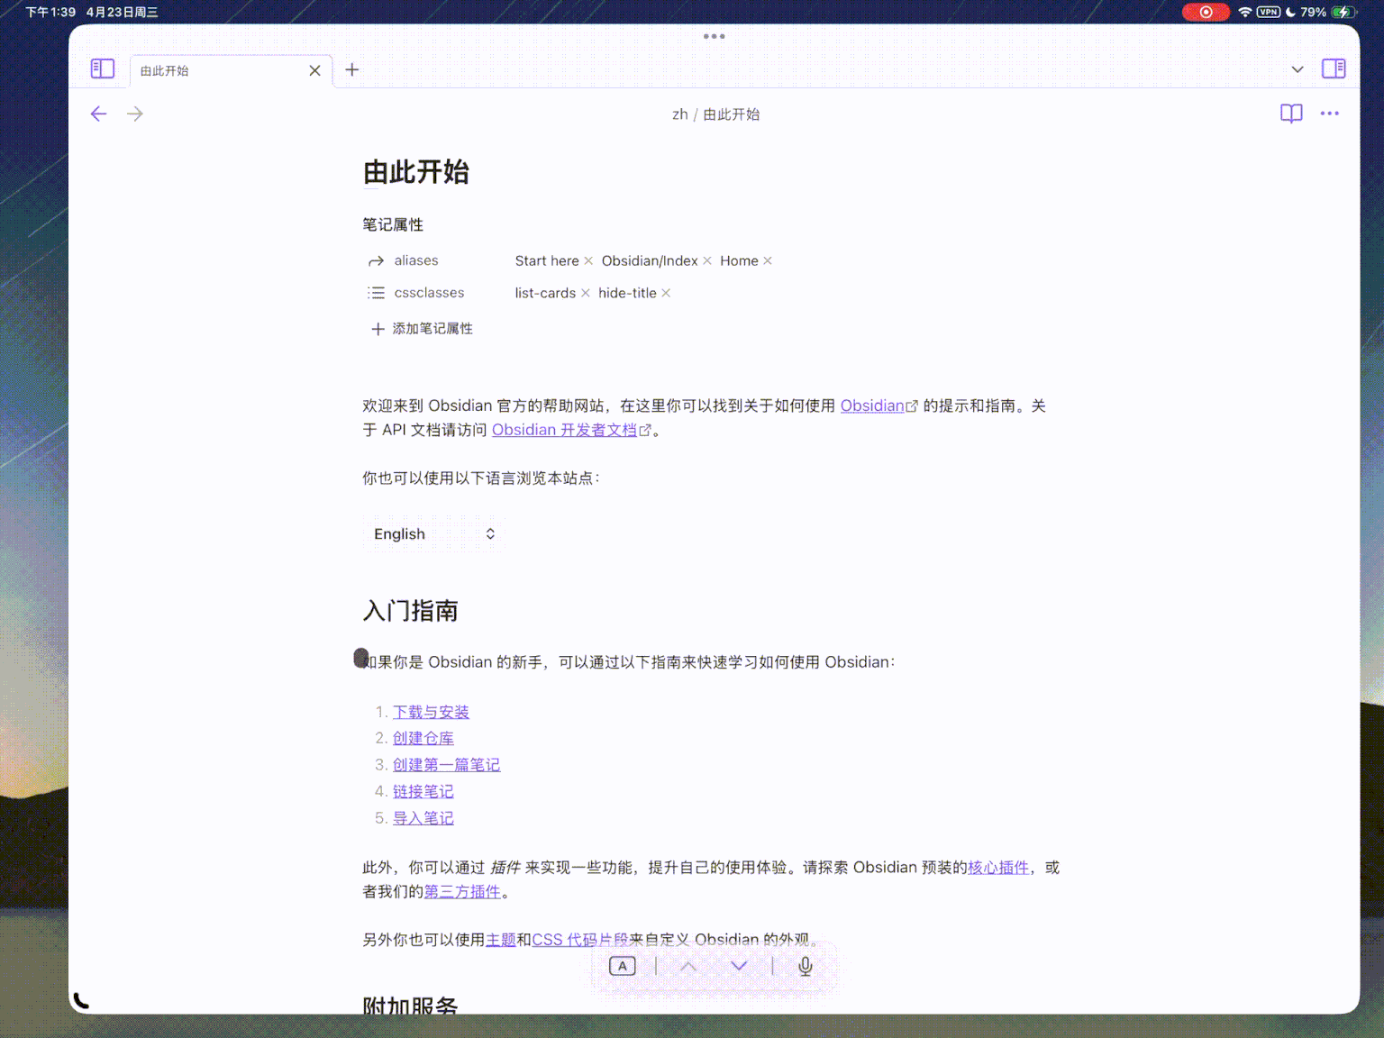Viewport: 1384px width, 1038px height.
Task: Remove the Start here alias
Action: (x=588, y=261)
